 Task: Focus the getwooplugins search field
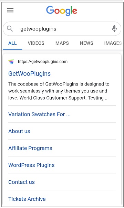point(62,29)
